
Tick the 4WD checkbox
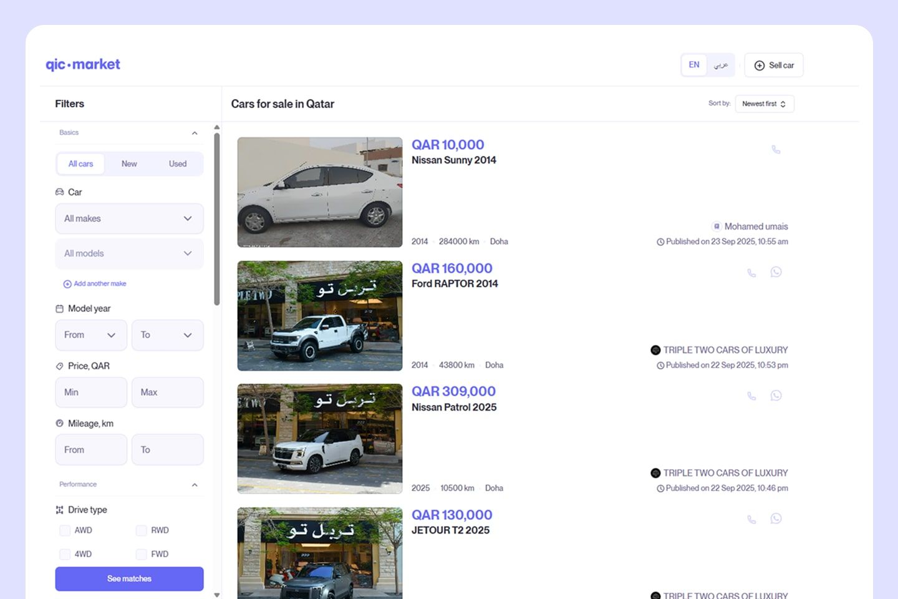coord(65,553)
